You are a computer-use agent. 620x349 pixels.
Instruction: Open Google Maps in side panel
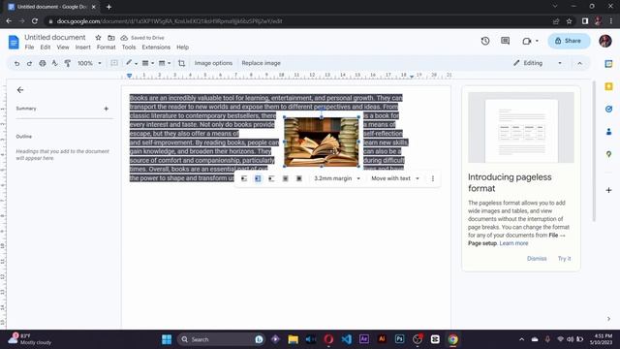(x=608, y=154)
